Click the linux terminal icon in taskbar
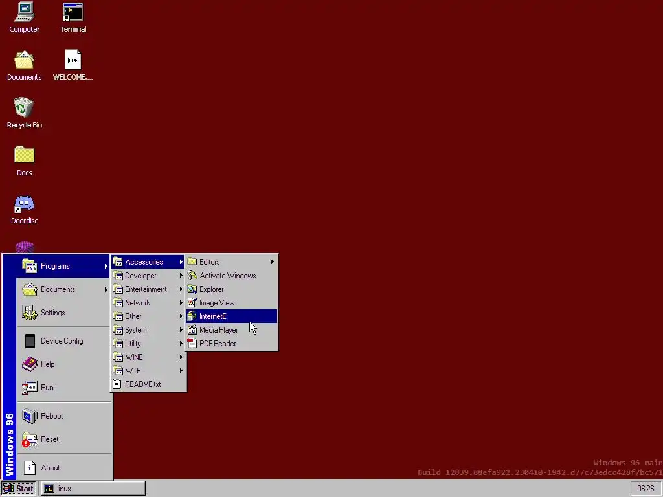Image resolution: width=663 pixels, height=497 pixels. pyautogui.click(x=49, y=489)
